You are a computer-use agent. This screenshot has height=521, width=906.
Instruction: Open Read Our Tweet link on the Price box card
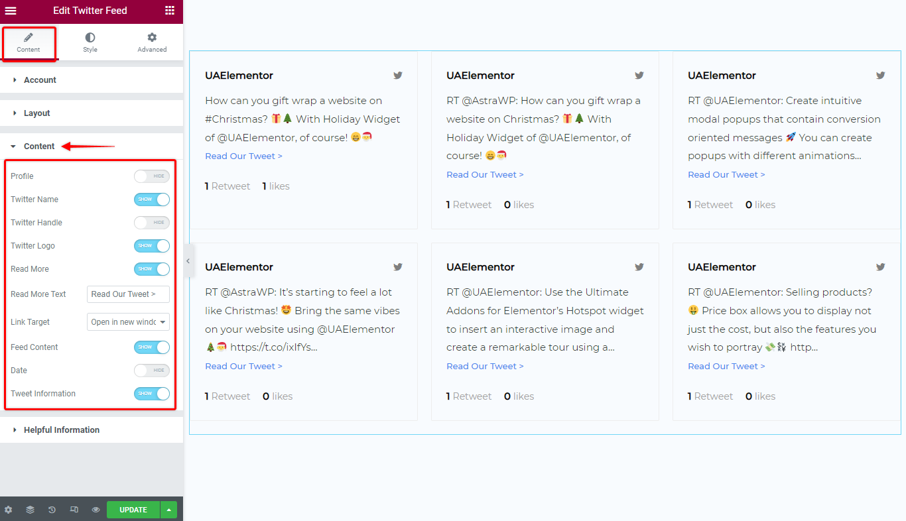point(726,367)
